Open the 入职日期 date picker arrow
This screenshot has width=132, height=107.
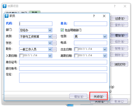click(50, 56)
